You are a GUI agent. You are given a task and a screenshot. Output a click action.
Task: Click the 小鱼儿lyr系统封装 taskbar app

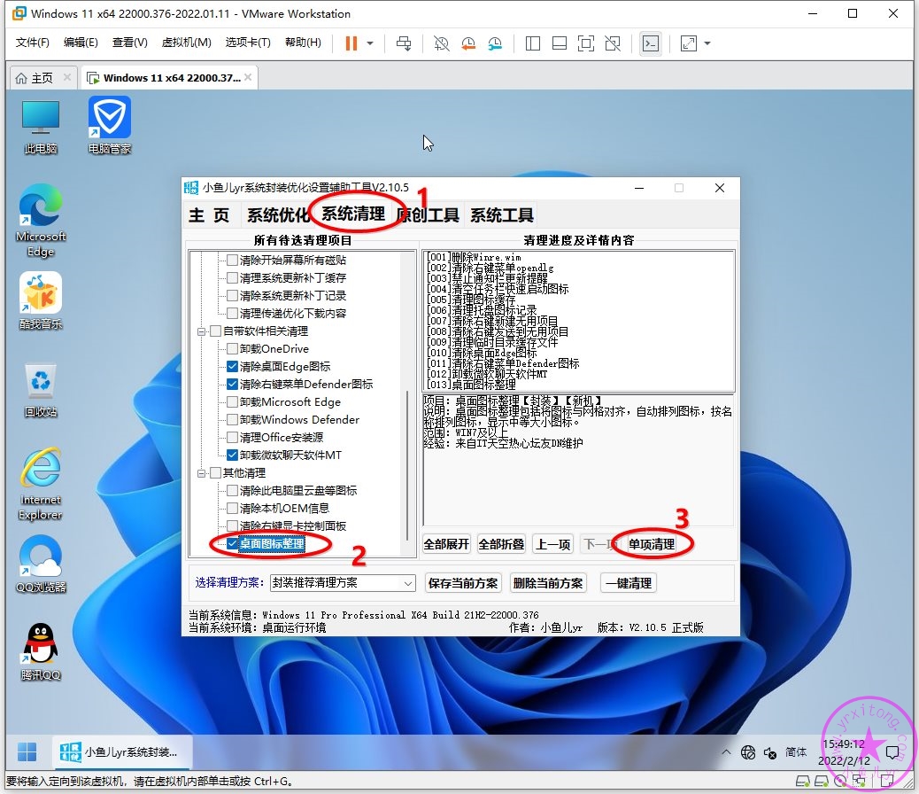click(122, 751)
